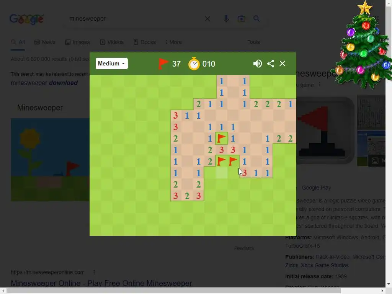This screenshot has height=294, width=392.
Task: Select the All results tab
Action: 18,42
